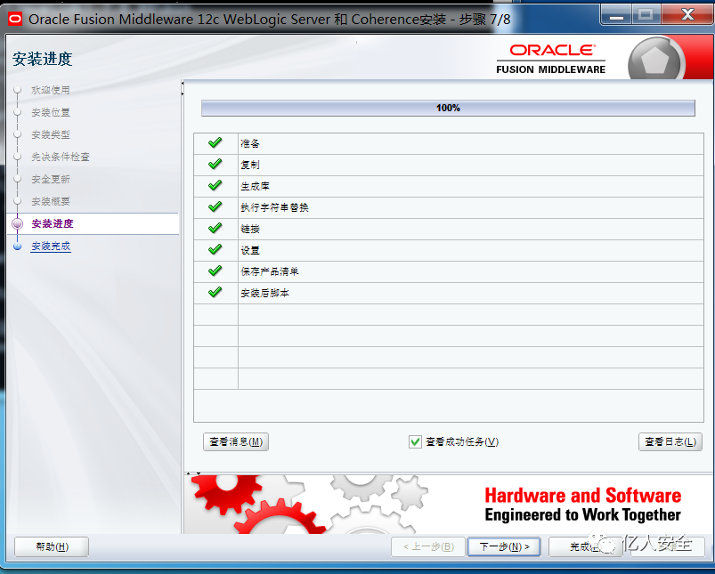Viewport: 715px width, 574px height.
Task: Close the installer window
Action: [687, 14]
